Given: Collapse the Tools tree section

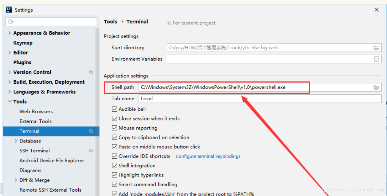Looking at the screenshot, I should [x=10, y=102].
